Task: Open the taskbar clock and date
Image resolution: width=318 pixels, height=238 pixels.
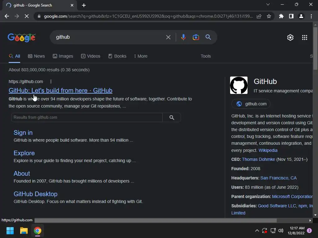Action: (x=296, y=231)
